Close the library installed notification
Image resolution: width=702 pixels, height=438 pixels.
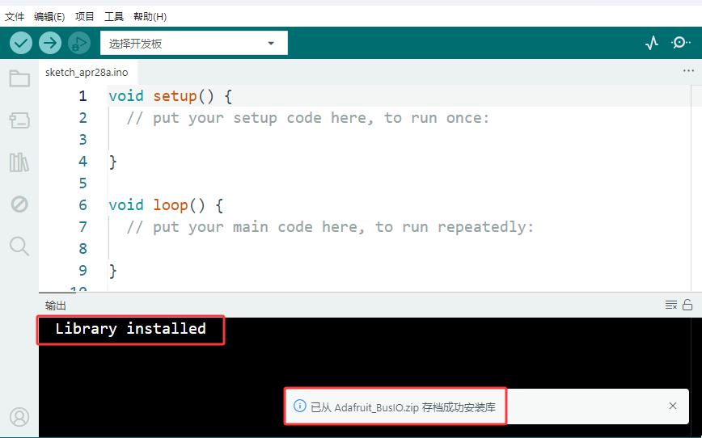click(672, 406)
